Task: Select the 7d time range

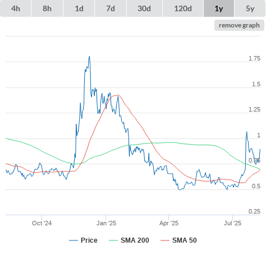Action: [111, 8]
